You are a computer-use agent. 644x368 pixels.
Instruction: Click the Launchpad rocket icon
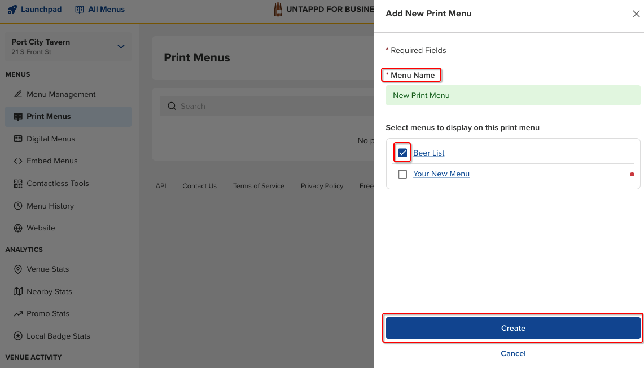(12, 10)
